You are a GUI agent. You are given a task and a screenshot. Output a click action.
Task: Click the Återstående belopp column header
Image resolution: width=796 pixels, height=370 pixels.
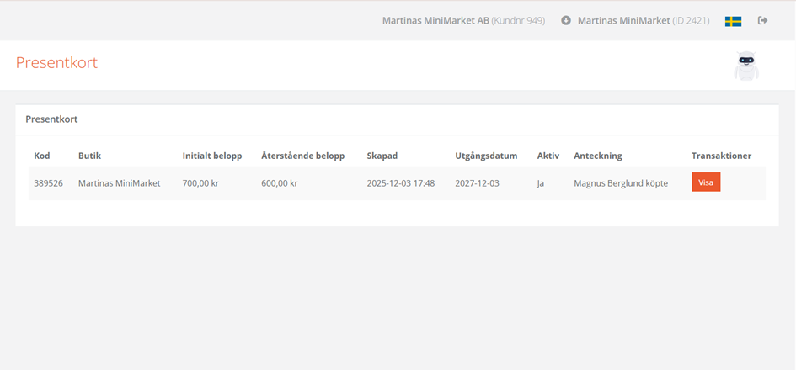point(302,156)
